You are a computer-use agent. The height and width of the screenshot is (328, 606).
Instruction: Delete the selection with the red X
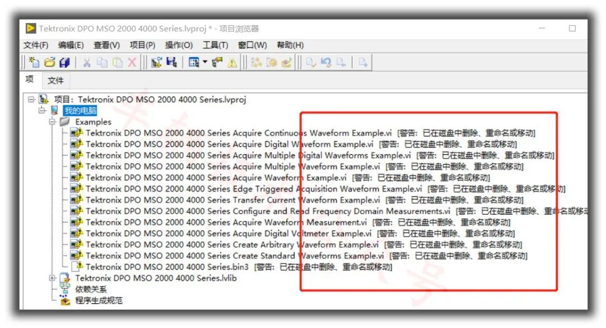[x=132, y=62]
